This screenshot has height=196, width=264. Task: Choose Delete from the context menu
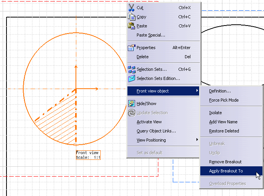[x=163, y=57]
